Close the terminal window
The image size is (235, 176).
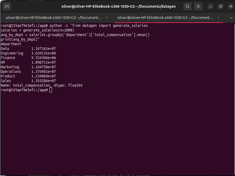pos(229,6)
